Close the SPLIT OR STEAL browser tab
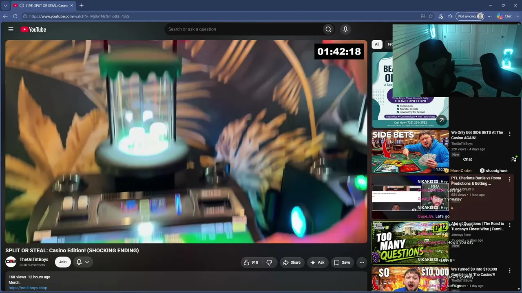This screenshot has height=293, width=522. [72, 6]
